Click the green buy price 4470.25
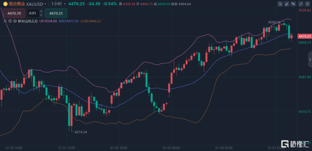 (56, 13)
